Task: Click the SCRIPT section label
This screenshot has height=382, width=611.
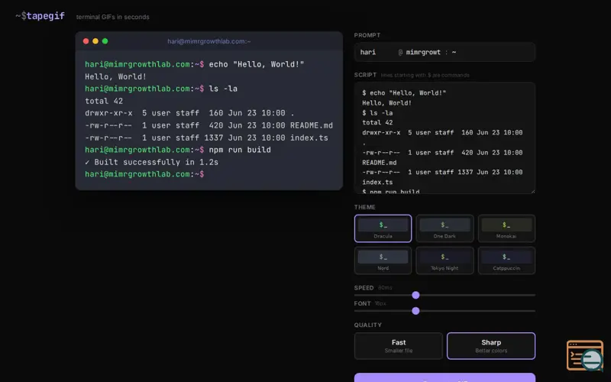Action: point(365,75)
